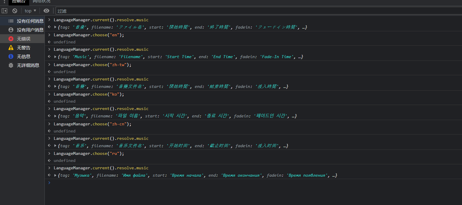This screenshot has height=205, width=462.
Task: Expand the object with tag 'Music'
Action: 55,57
